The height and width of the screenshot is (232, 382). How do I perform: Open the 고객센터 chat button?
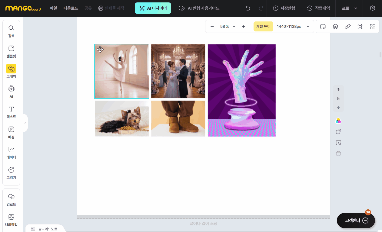356,221
